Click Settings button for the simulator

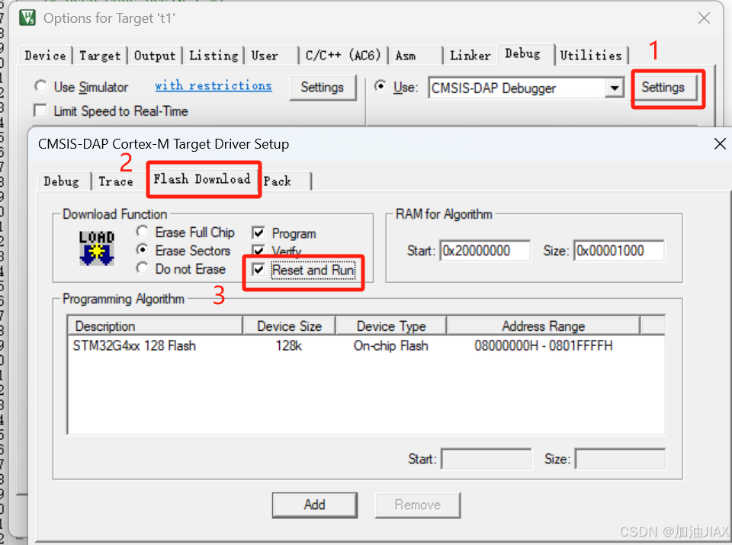tap(322, 87)
